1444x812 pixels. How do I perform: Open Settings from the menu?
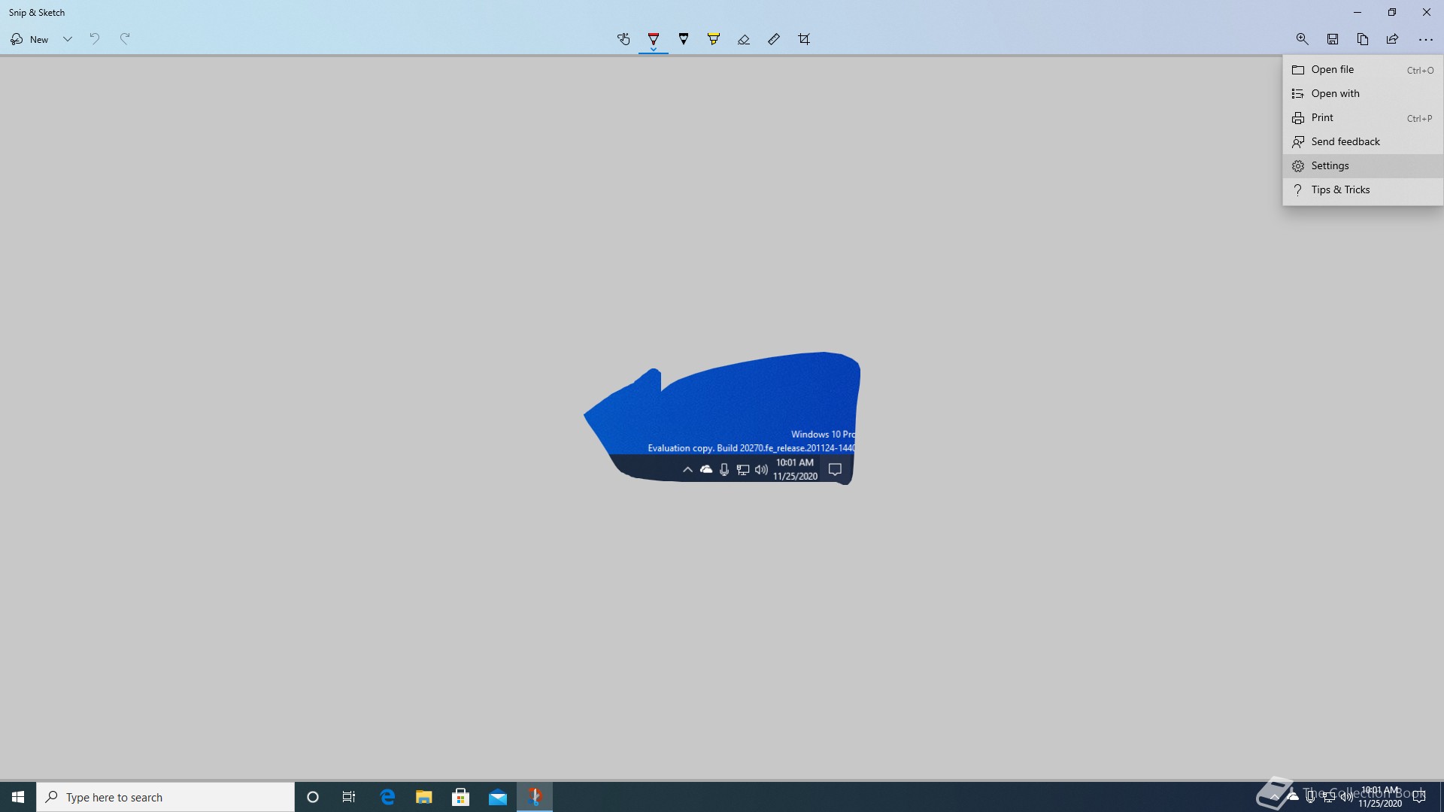pos(1330,165)
